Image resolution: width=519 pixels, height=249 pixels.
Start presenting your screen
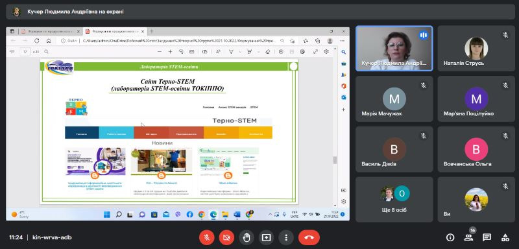[x=266, y=237]
